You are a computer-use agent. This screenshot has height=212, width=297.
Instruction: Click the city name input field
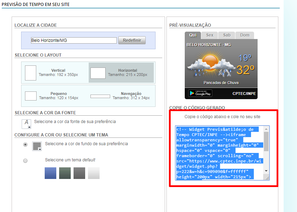[x=74, y=40]
